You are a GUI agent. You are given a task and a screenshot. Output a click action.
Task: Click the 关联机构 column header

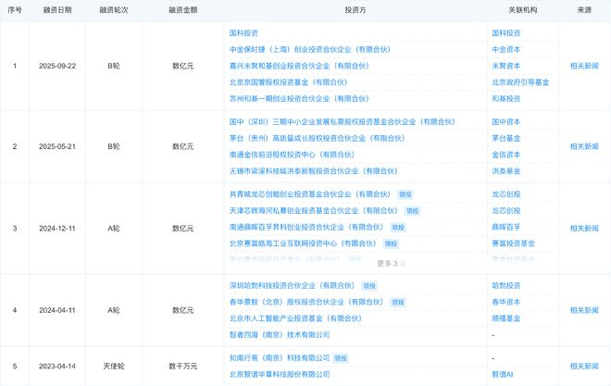pos(522,10)
